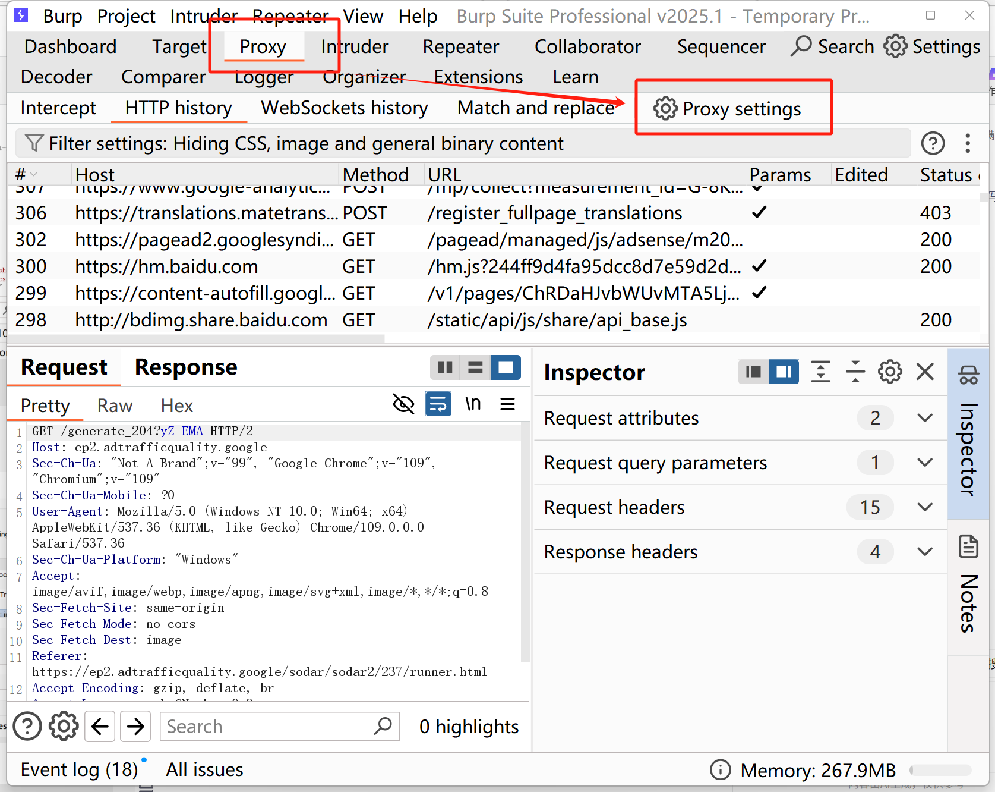Dock Inspector panel to the right layout

(x=784, y=372)
